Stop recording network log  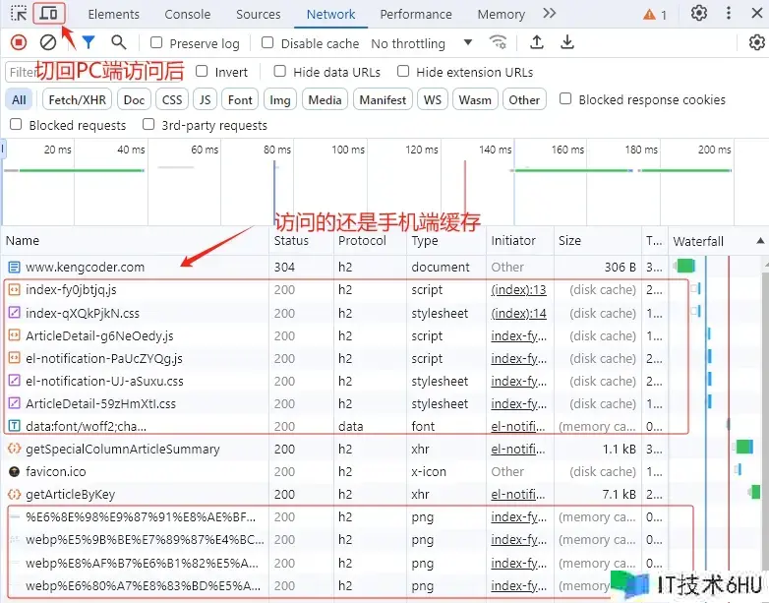click(18, 42)
